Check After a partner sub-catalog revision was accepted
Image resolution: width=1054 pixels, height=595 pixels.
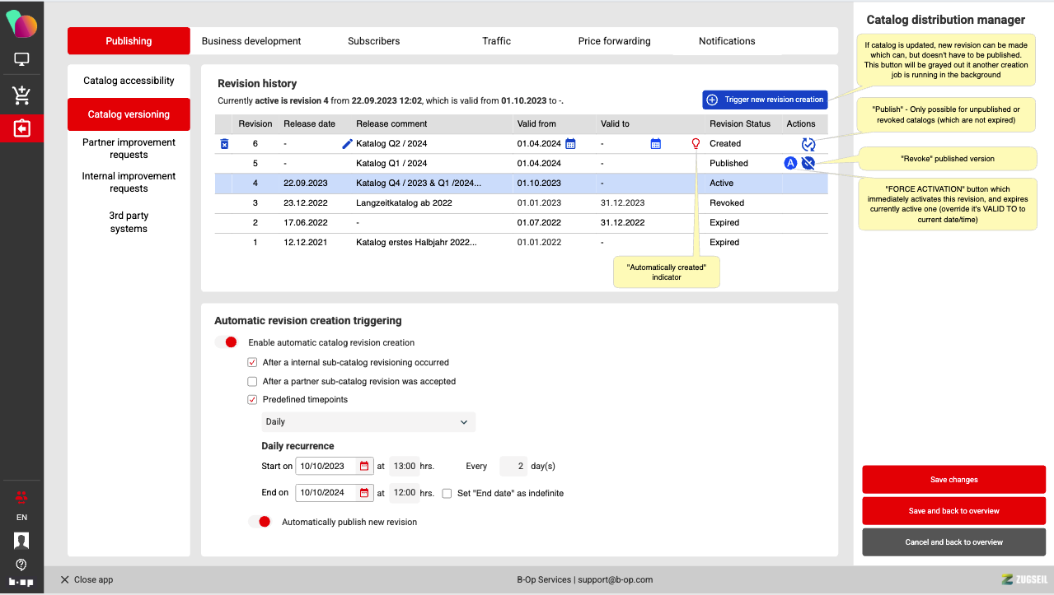point(253,382)
